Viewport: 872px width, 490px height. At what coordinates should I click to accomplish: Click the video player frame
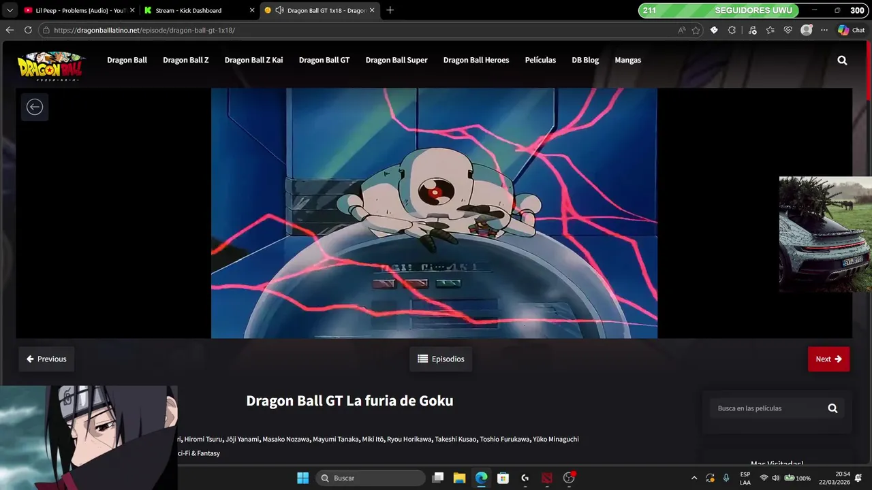(434, 213)
